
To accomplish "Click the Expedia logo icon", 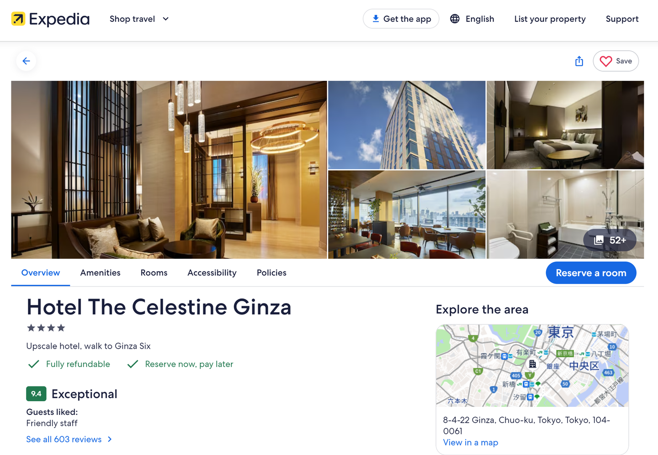I will 18,19.
